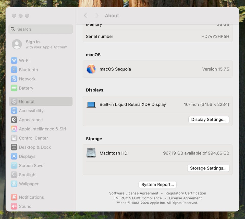This screenshot has height=219, width=245.
Task: Click the Wi-Fi icon in sidebar
Action: (x=14, y=60)
